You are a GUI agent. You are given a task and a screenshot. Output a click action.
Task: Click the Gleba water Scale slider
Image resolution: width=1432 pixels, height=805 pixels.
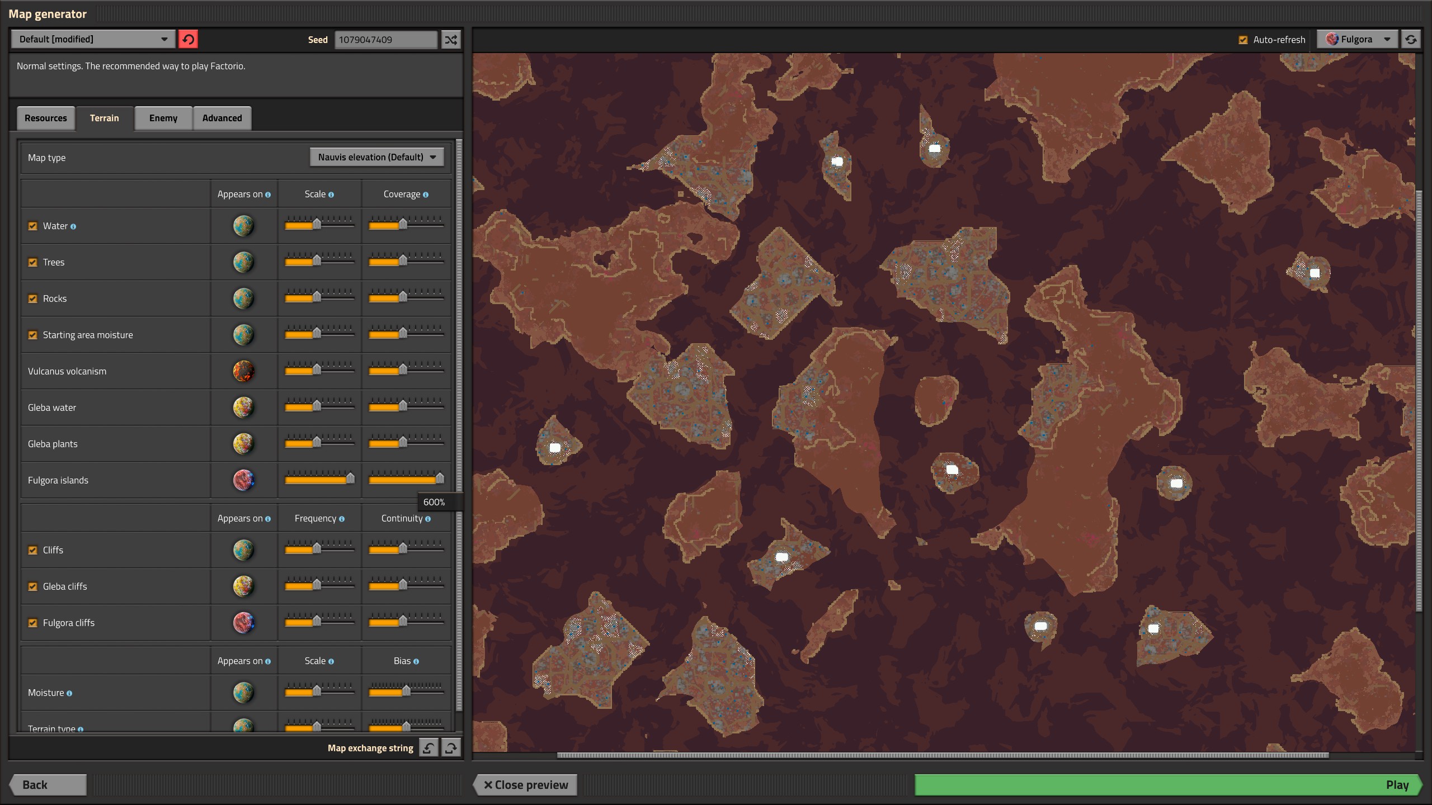pos(319,406)
